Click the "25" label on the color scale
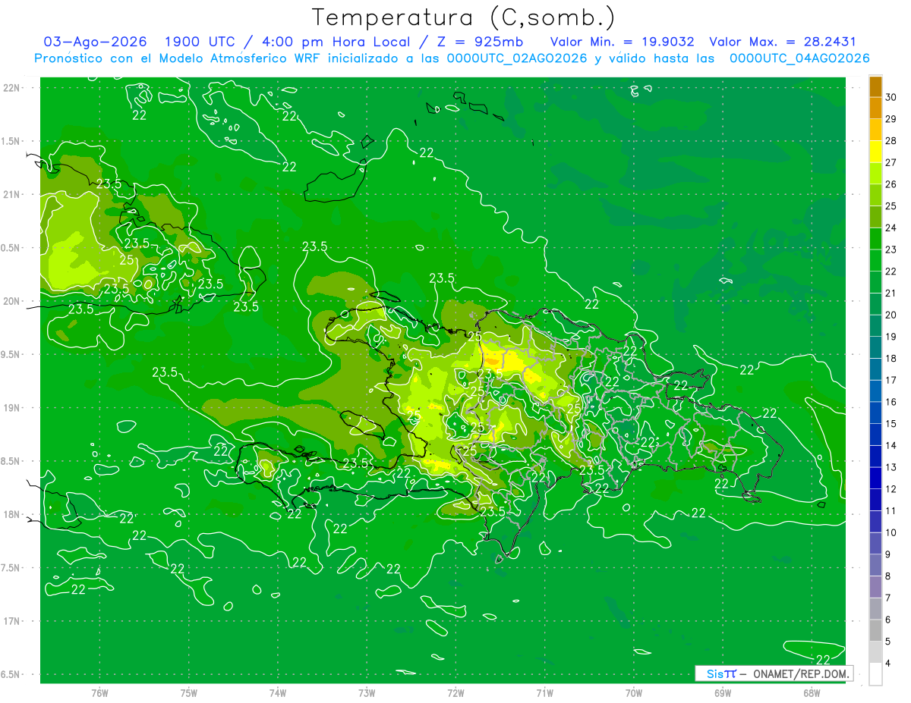The image size is (911, 703). [x=891, y=206]
